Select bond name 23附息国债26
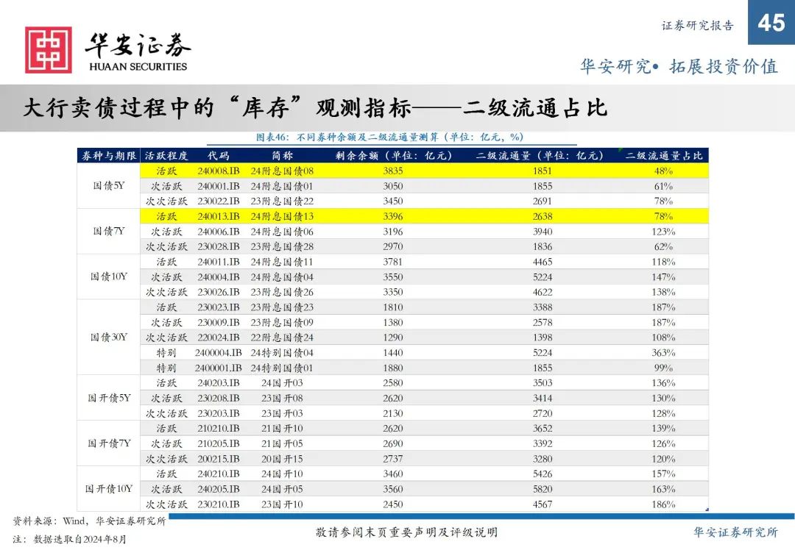The width and height of the screenshot is (795, 550). click(x=282, y=292)
